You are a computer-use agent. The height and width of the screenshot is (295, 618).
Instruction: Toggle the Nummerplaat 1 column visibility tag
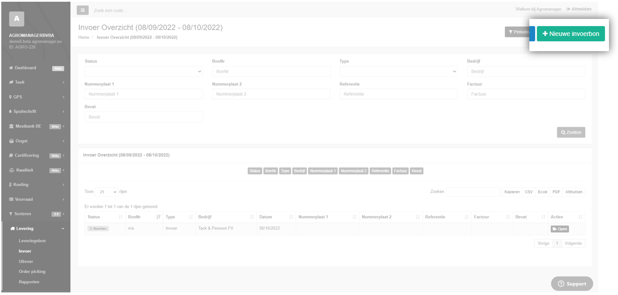click(x=323, y=171)
